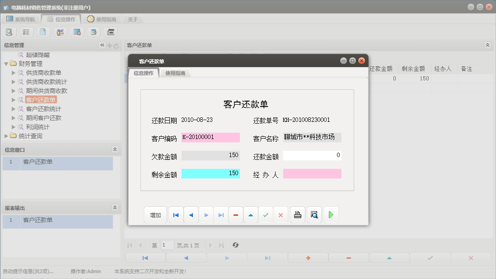Click the monitor display icon in the toolbar
This screenshot has height=279, width=496.
[77, 32]
